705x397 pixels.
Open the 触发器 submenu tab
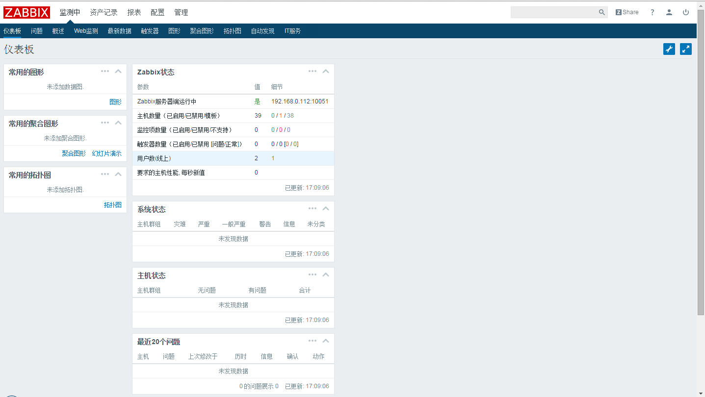150,31
